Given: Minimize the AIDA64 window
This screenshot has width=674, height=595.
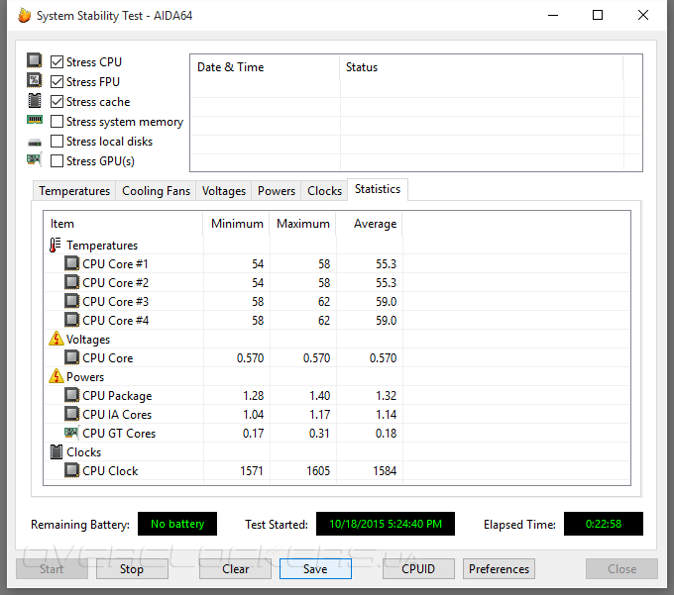Looking at the screenshot, I should (553, 16).
